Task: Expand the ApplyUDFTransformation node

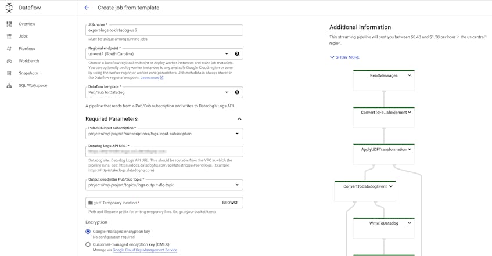Action: (410, 149)
